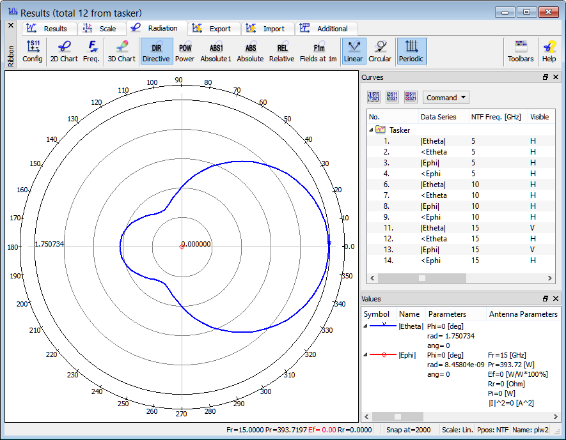Collapse the |Etheta| entry in Values
The width and height of the screenshot is (566, 440).
366,326
